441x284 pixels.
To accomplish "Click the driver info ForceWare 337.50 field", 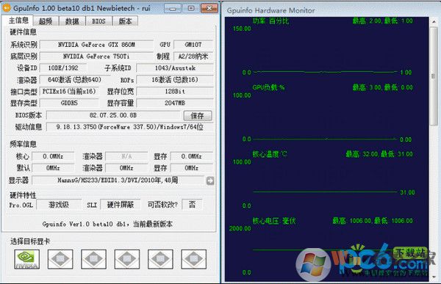I will (129, 127).
